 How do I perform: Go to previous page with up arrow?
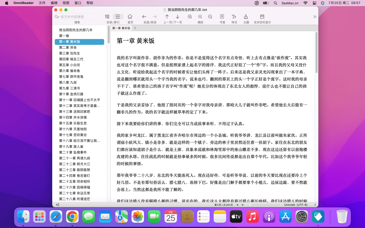(167, 17)
